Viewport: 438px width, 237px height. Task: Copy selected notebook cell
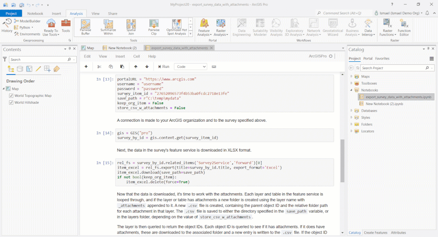110,67
